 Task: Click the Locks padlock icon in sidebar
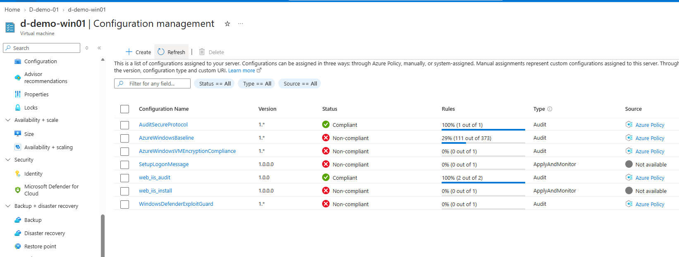tap(18, 107)
